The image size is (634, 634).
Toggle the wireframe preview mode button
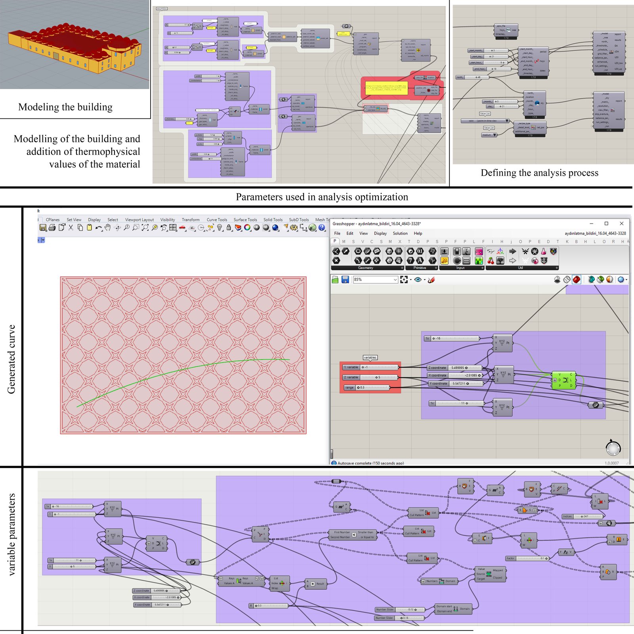pos(567,280)
